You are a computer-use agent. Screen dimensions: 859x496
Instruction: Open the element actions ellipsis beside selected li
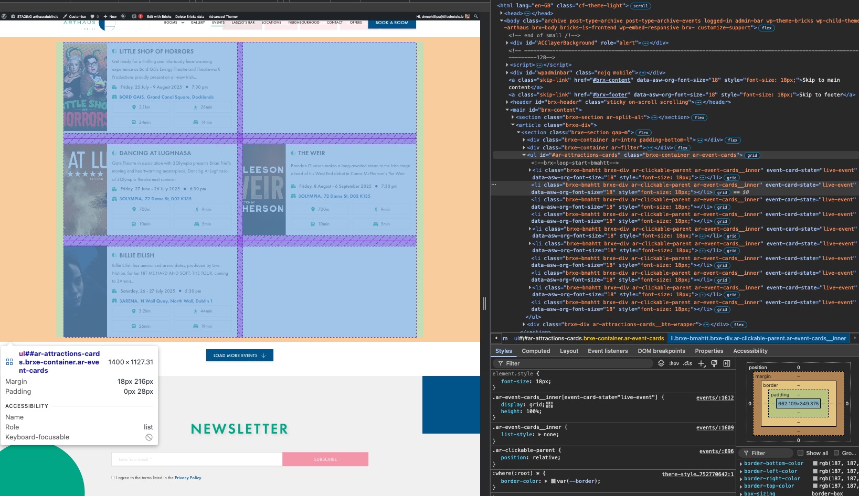494,185
